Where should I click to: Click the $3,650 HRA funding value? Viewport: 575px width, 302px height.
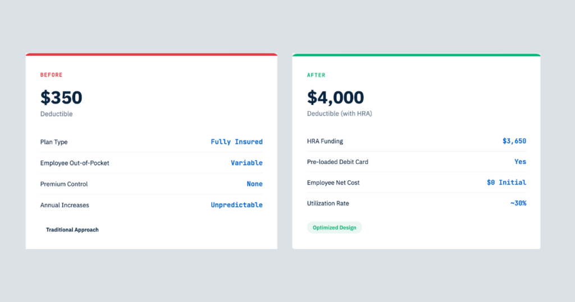(514, 141)
